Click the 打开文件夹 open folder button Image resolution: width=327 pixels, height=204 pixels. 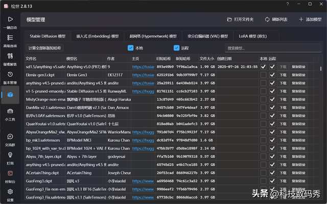240,19
